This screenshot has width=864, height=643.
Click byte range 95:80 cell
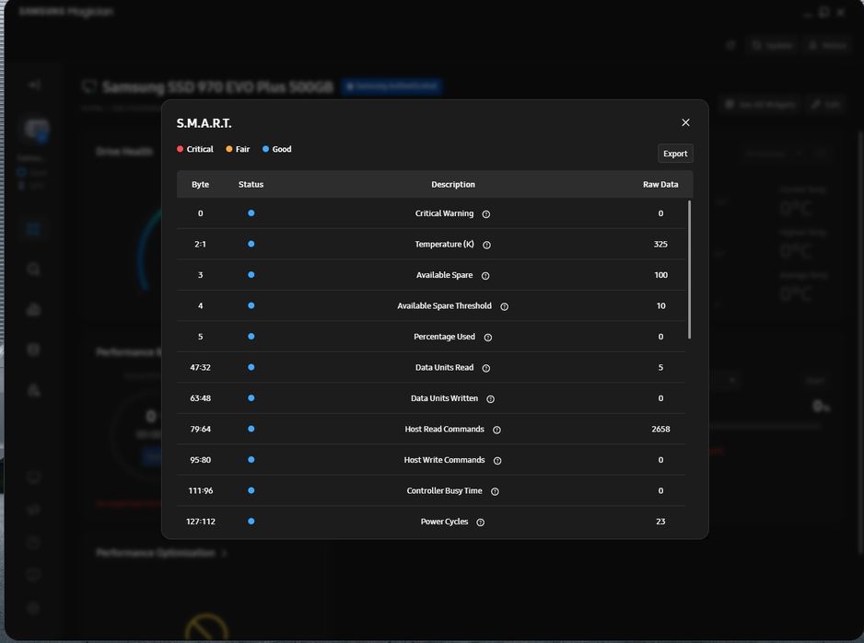(x=200, y=460)
